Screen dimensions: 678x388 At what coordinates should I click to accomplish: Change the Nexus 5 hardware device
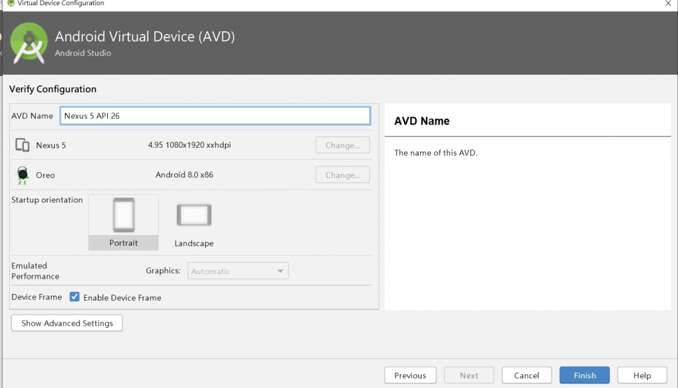tap(342, 145)
